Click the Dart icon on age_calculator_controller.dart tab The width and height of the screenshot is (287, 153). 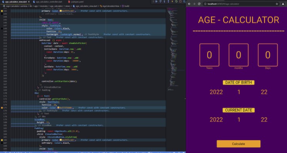coord(34,2)
